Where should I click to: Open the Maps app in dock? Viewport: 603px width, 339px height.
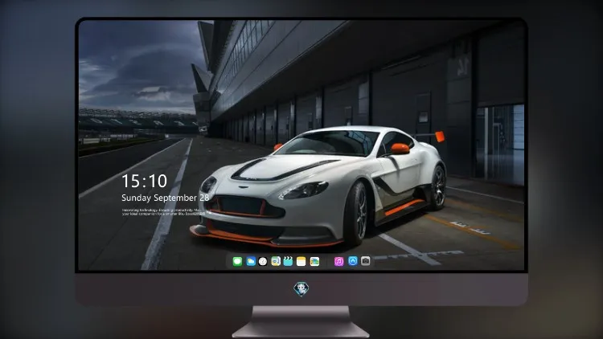point(276,261)
